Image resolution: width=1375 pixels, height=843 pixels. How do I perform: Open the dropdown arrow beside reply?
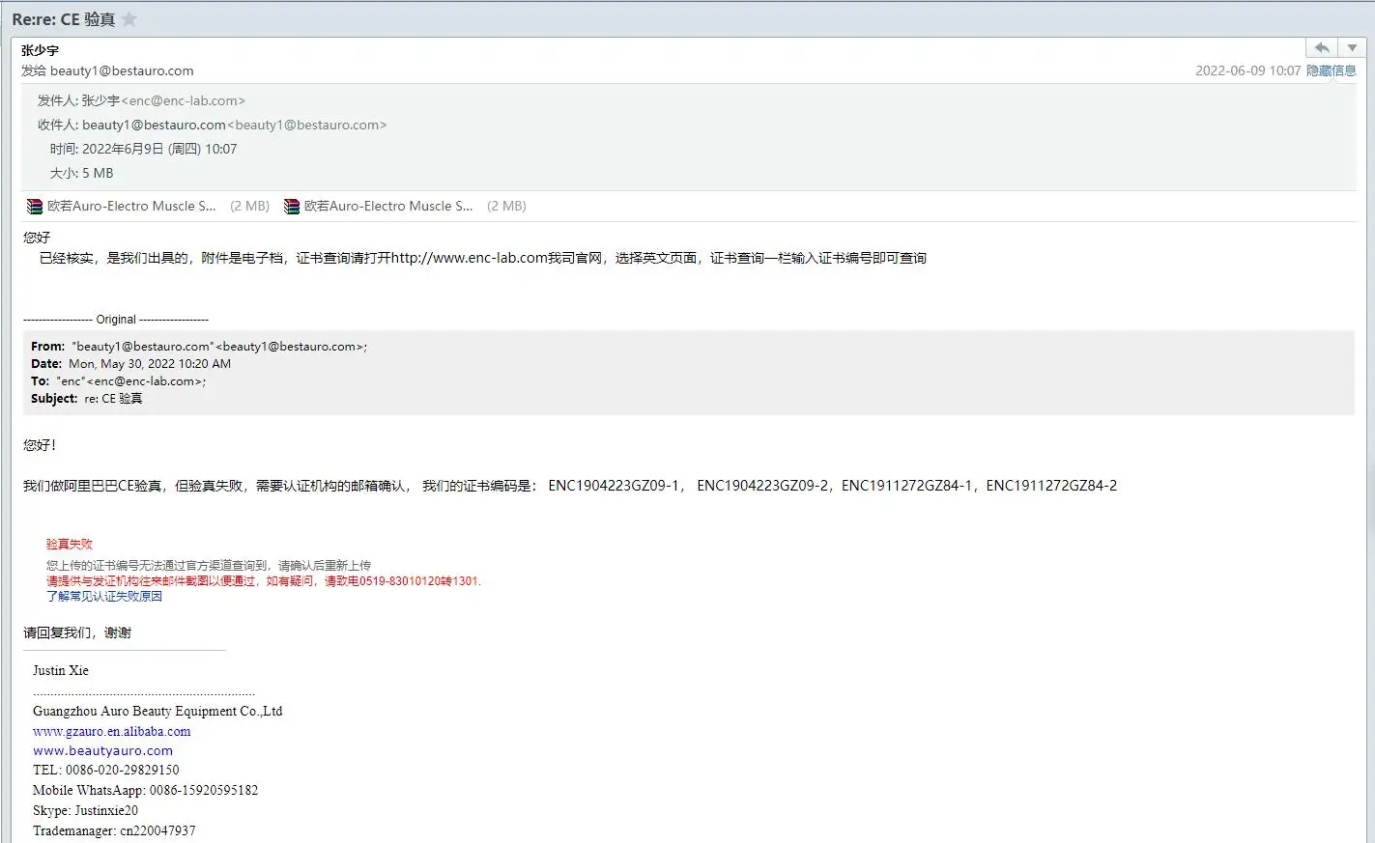pos(1353,47)
